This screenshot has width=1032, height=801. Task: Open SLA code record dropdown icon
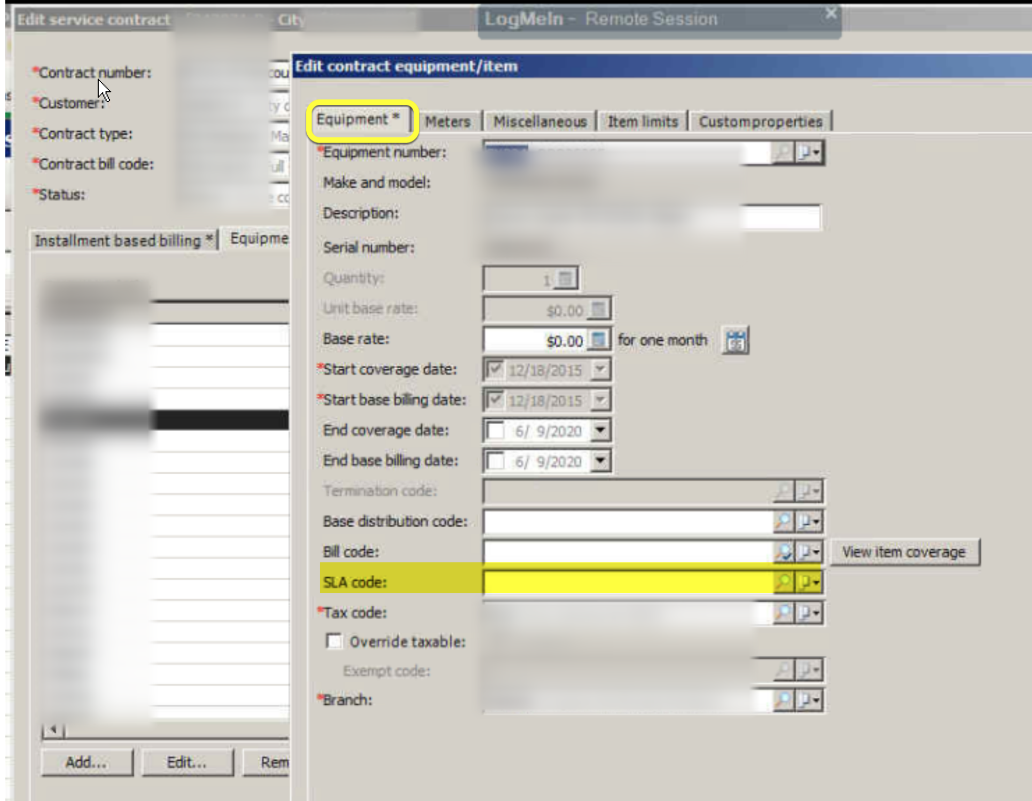point(808,582)
